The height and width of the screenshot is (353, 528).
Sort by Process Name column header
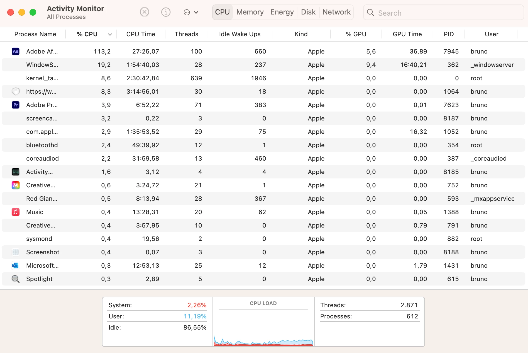[35, 34]
